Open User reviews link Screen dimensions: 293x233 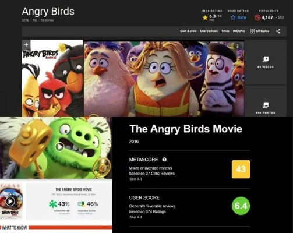tap(209, 31)
